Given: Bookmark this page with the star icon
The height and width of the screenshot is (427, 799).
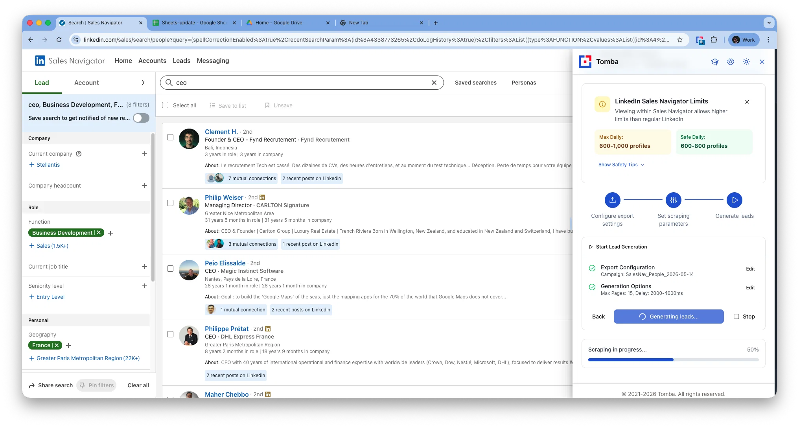Looking at the screenshot, I should tap(680, 40).
